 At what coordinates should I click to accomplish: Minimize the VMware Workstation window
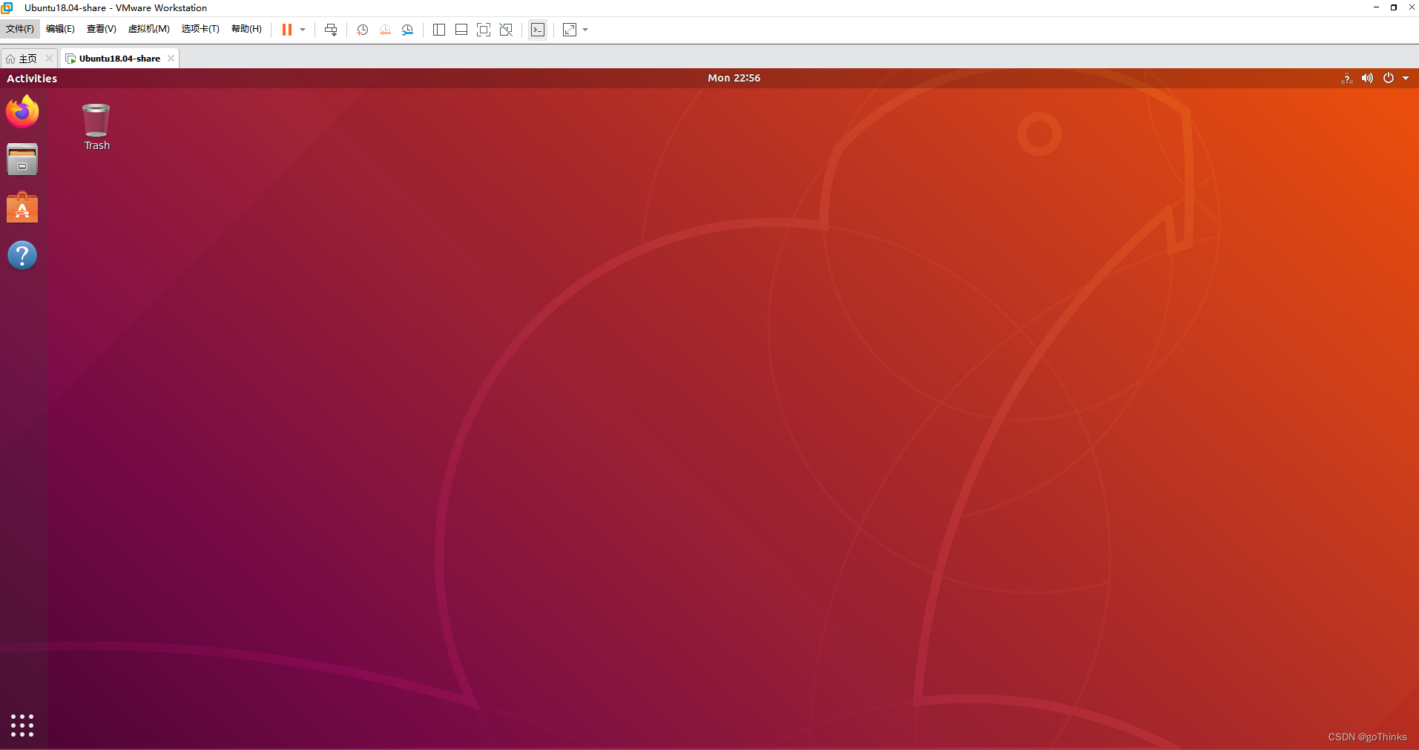(1376, 7)
